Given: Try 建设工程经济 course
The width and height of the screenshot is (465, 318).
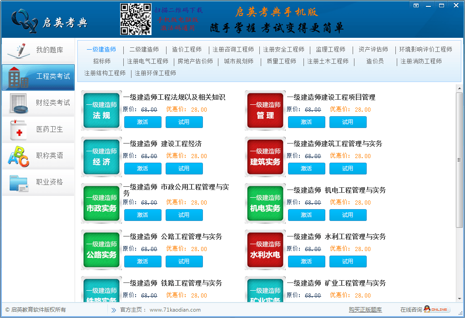Looking at the screenshot, I should click(x=184, y=169).
